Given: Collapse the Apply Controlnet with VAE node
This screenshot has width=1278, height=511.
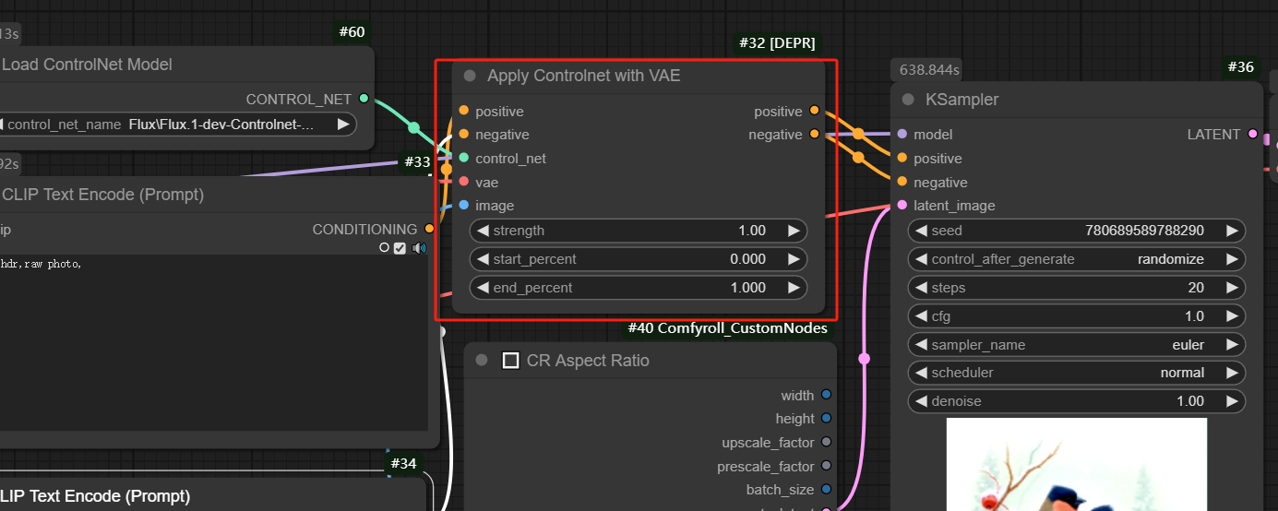Looking at the screenshot, I should [470, 76].
